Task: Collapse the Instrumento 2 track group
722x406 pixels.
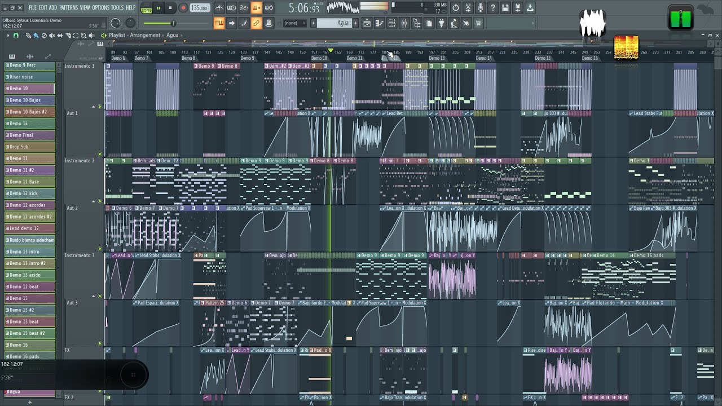Action: [94, 201]
